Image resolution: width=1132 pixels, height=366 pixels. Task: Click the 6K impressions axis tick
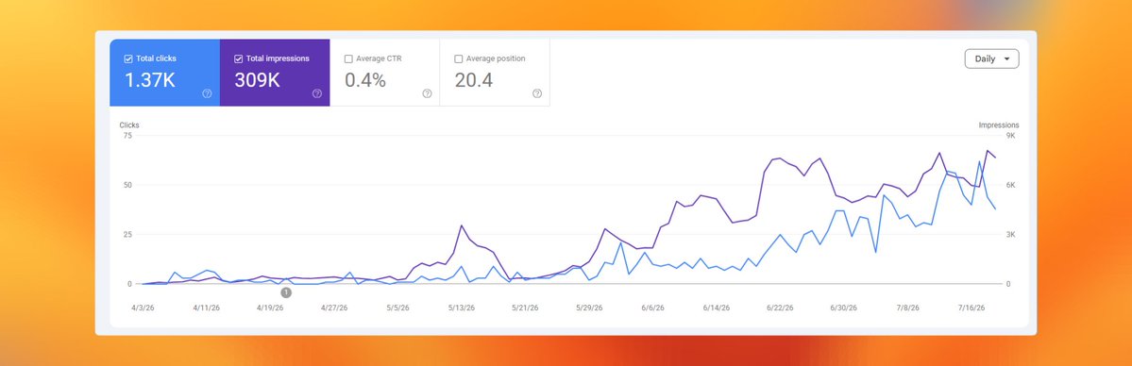coord(1011,185)
